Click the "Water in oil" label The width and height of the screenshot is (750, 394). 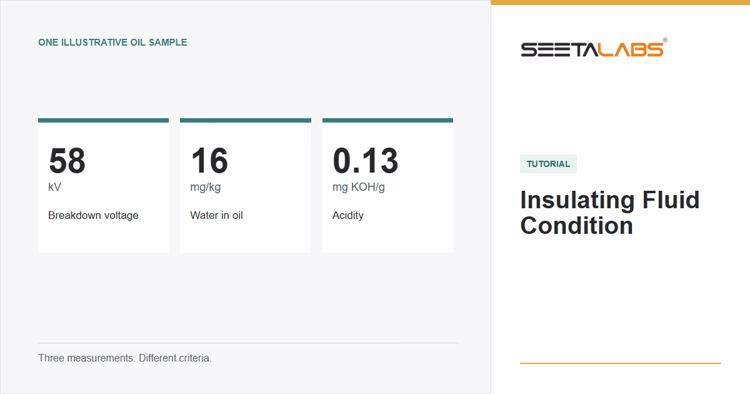pos(216,215)
